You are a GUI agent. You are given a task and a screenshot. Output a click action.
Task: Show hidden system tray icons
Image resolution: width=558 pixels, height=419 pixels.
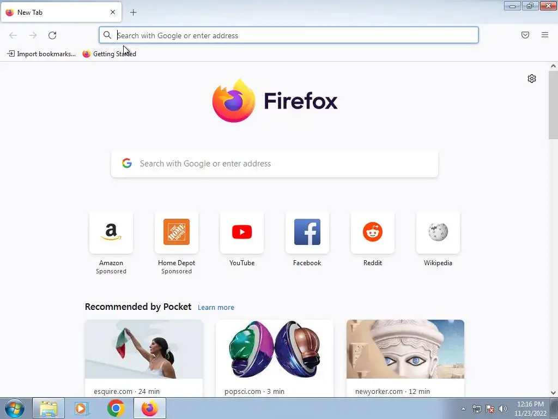point(463,409)
